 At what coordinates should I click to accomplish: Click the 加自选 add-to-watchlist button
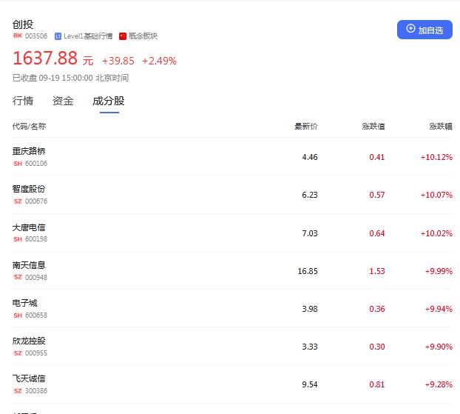(425, 30)
